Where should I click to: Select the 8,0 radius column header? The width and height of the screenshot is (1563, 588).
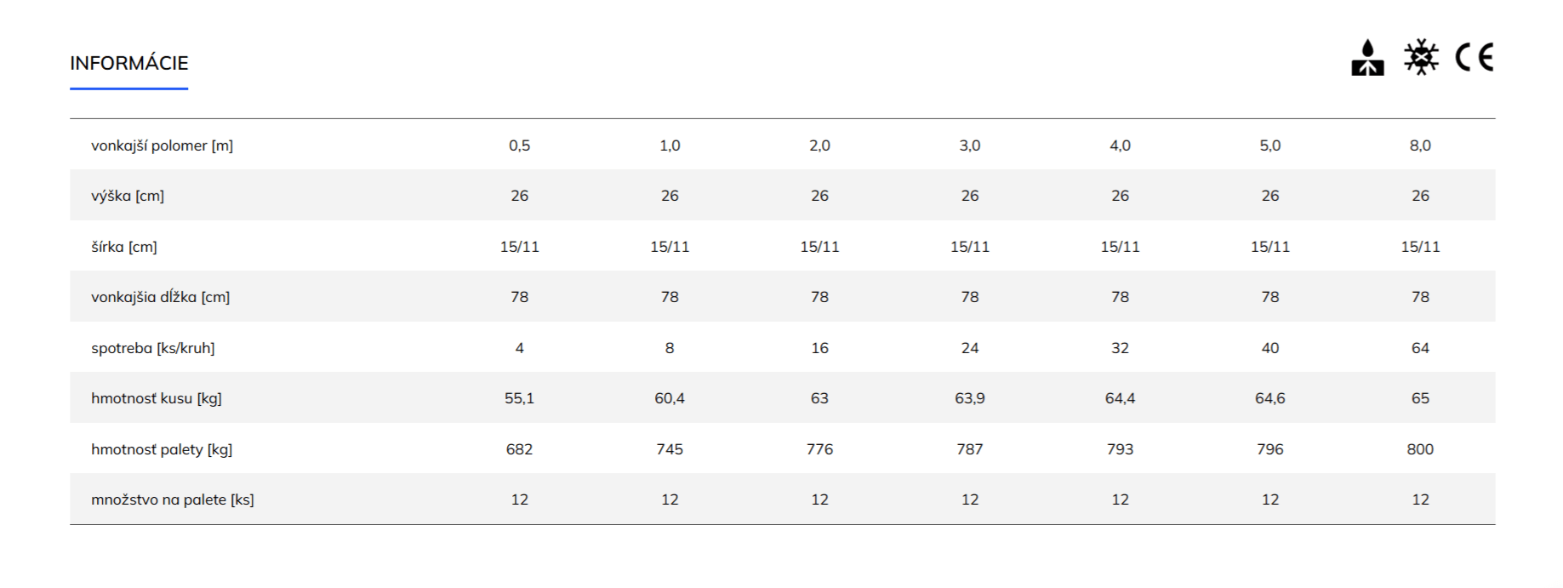pos(1420,146)
